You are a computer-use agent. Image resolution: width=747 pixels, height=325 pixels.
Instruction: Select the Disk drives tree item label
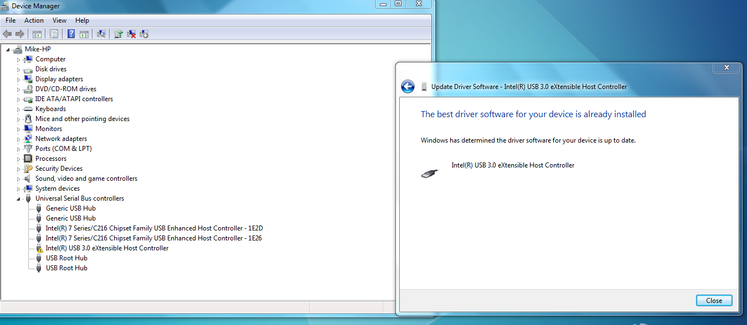click(x=51, y=69)
